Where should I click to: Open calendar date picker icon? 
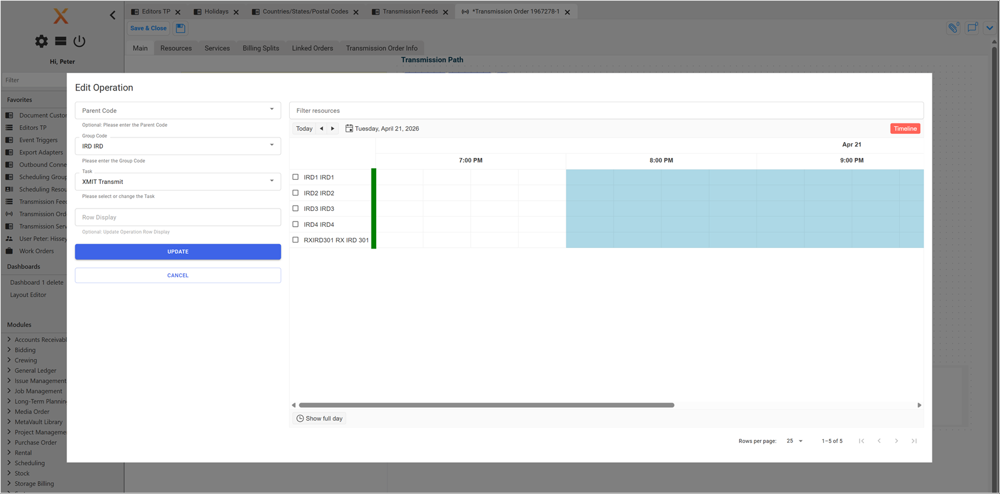tap(349, 129)
